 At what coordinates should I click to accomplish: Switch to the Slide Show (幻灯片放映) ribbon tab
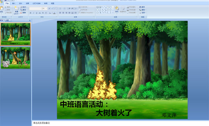(37, 3)
